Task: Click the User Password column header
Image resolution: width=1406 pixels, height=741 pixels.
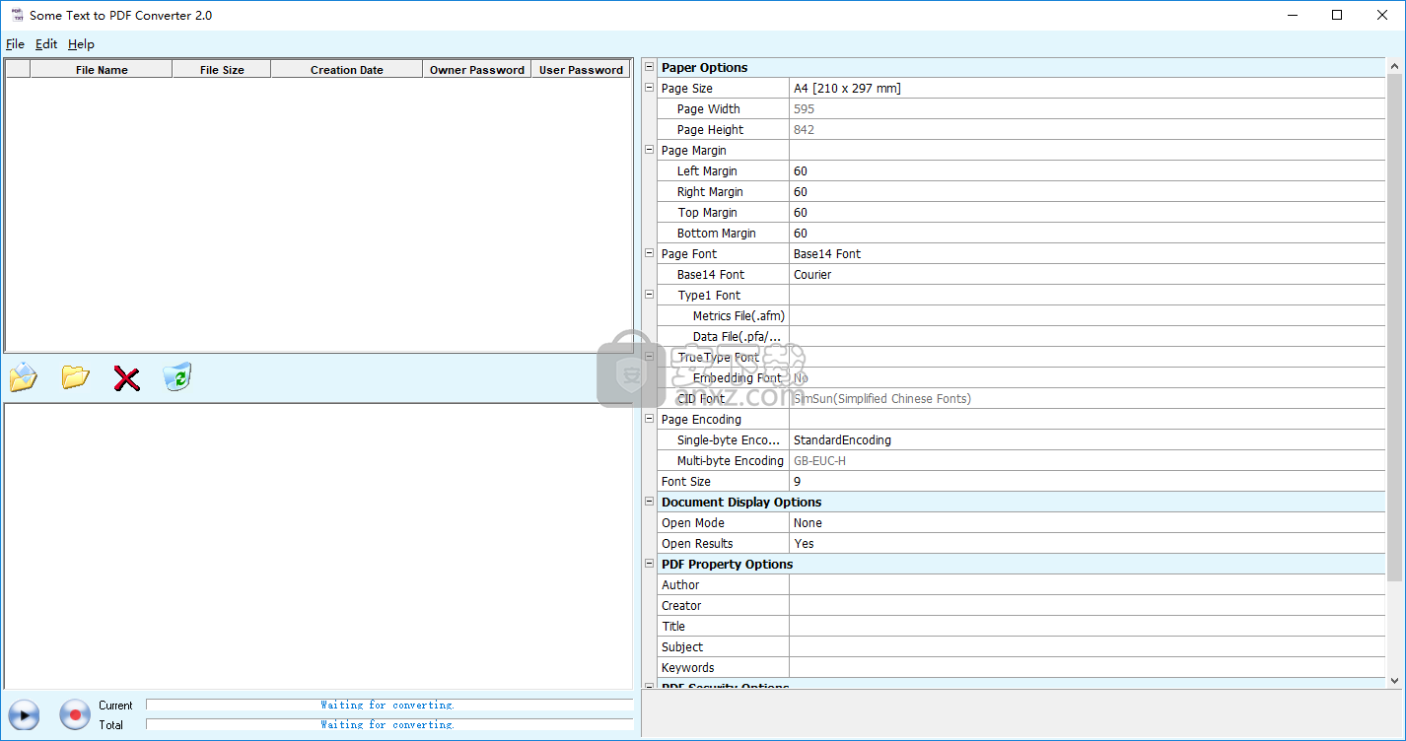Action: pos(581,69)
